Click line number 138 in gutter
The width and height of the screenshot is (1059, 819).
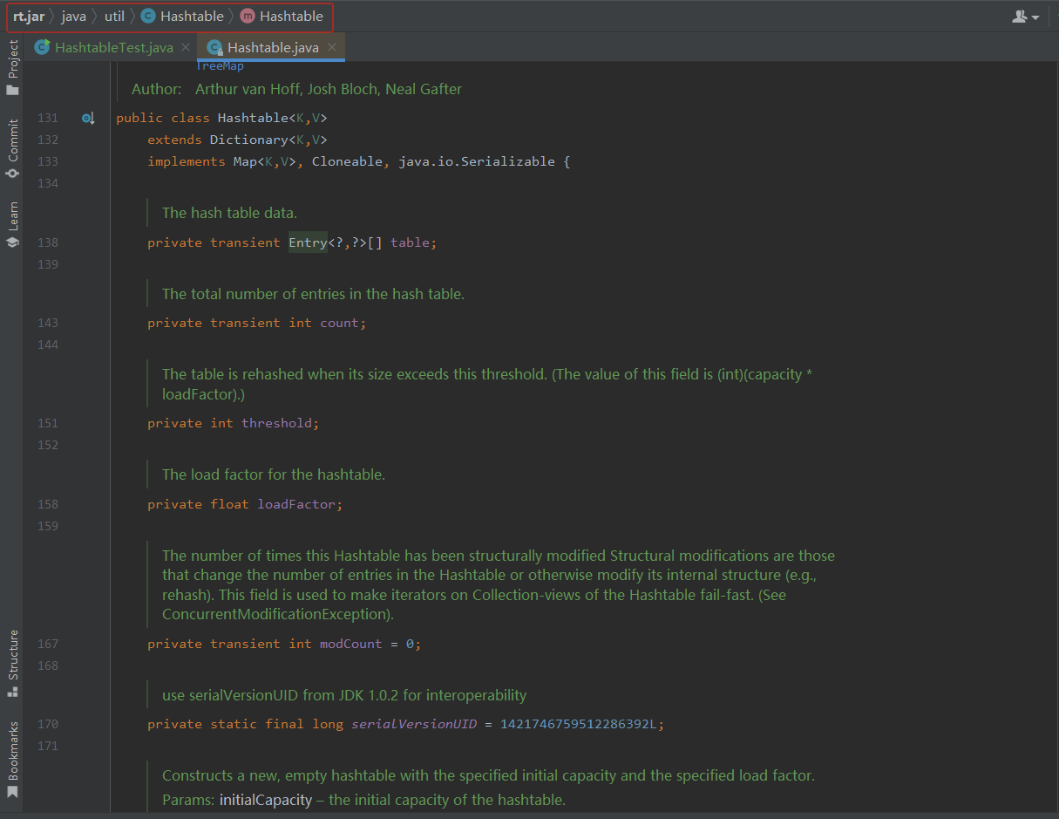point(48,242)
